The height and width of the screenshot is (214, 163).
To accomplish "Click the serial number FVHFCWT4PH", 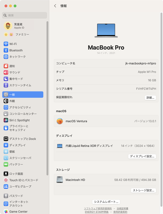I will coord(146,89).
